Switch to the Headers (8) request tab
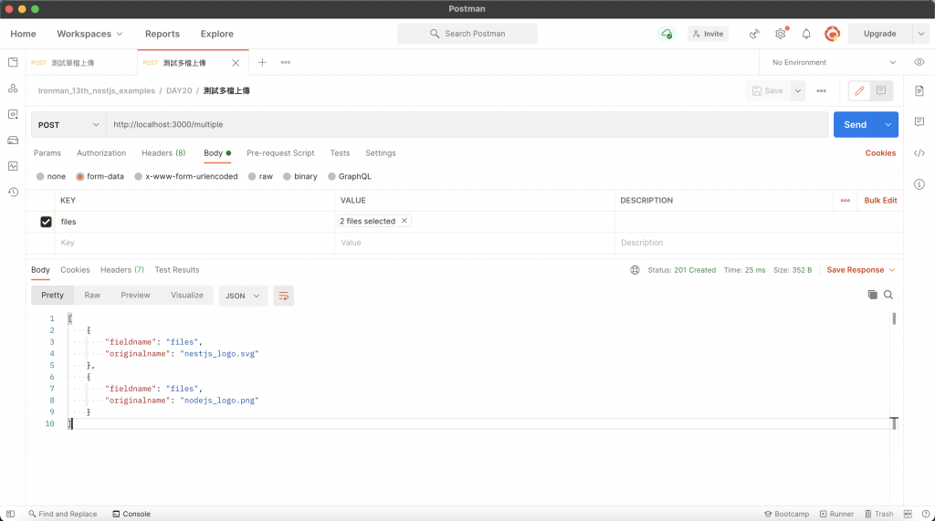935x521 pixels. click(163, 153)
